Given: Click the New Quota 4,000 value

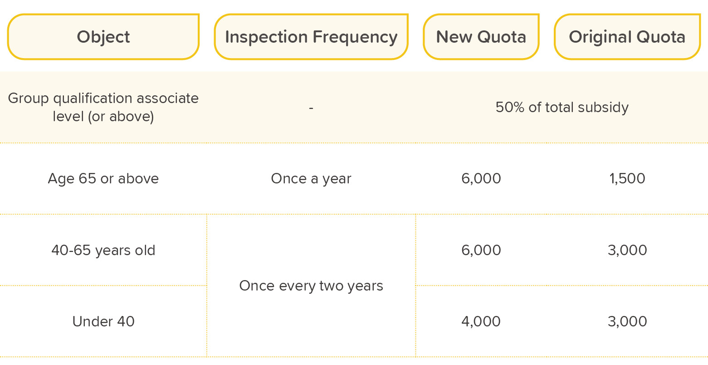Looking at the screenshot, I should [x=481, y=321].
